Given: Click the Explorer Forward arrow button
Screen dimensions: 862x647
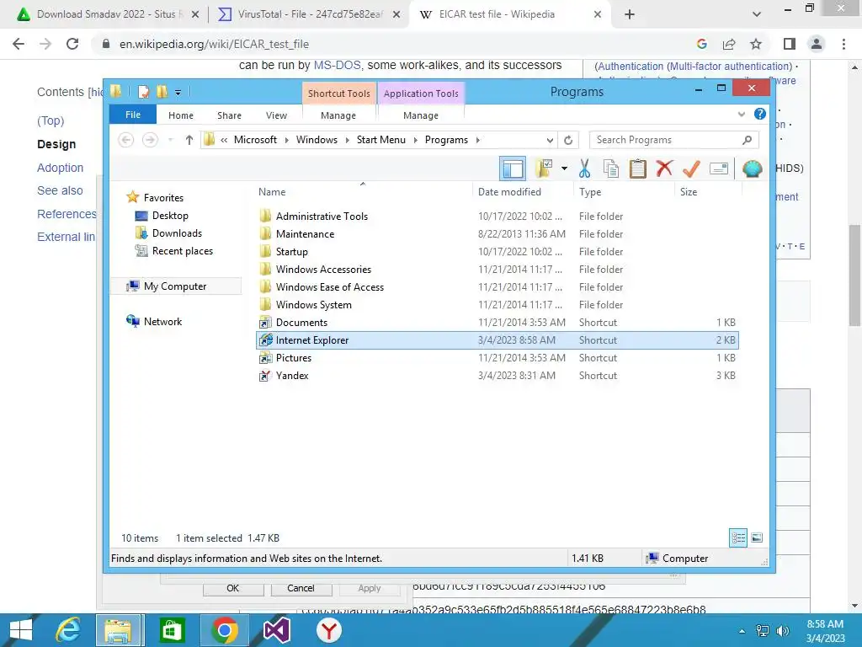Looking at the screenshot, I should [150, 140].
